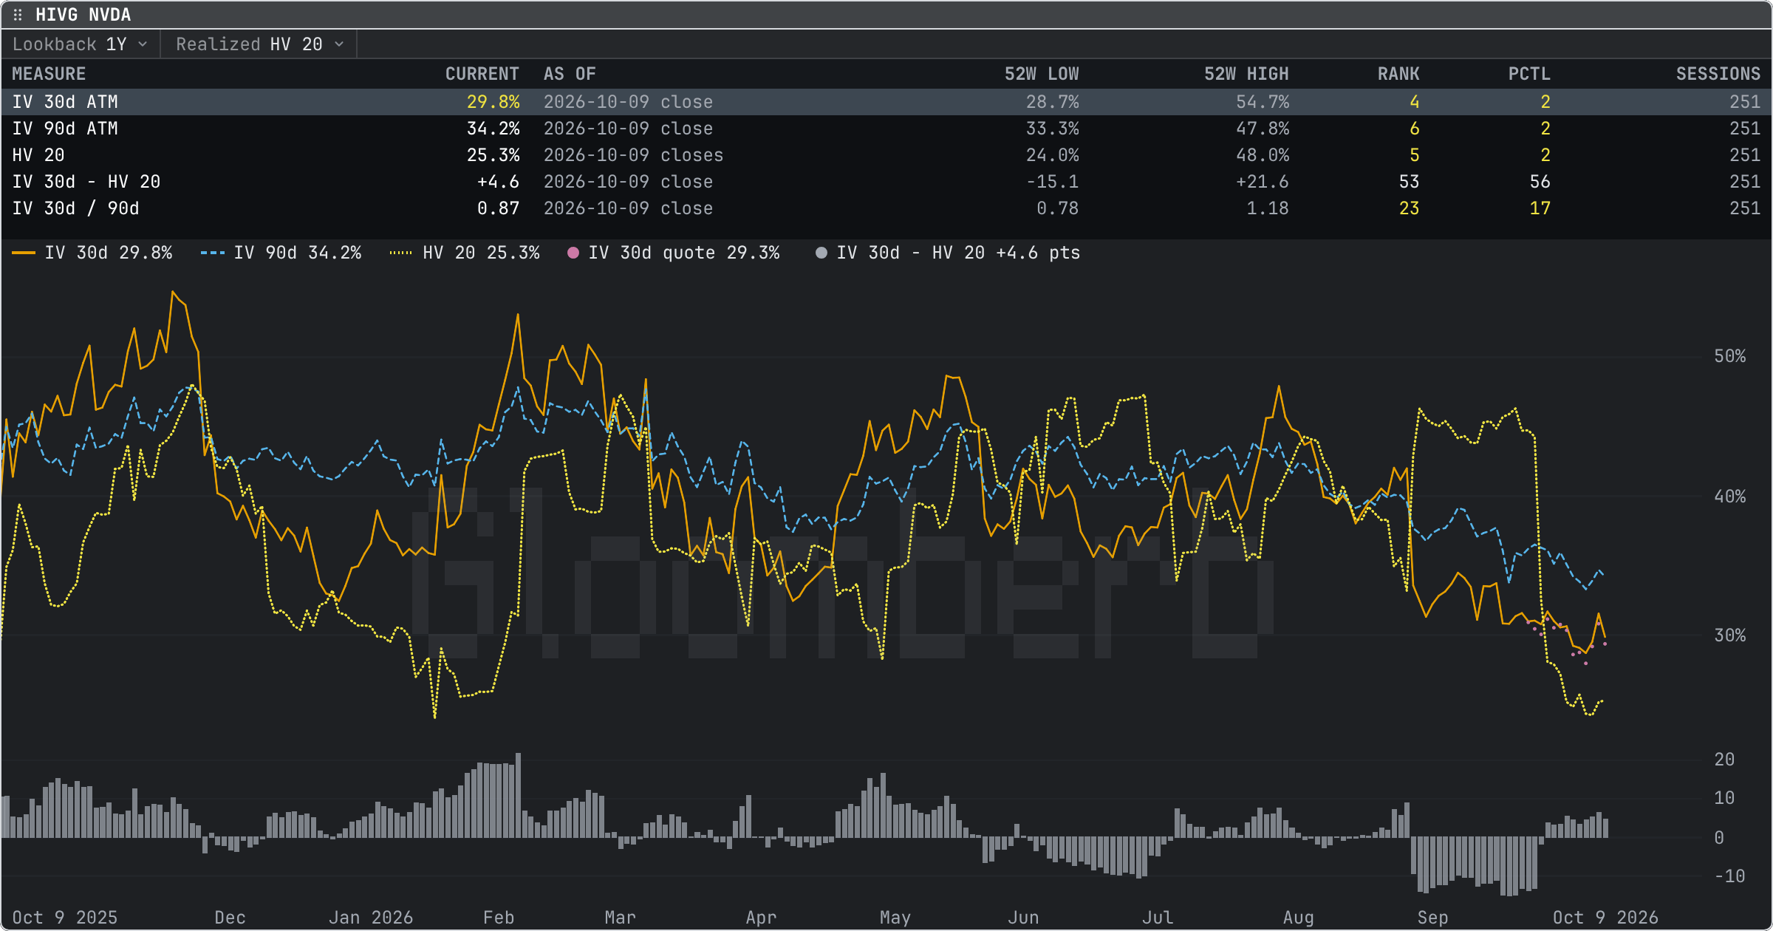Select the IV 30d - HV 20 row
Viewport: 1773px width, 931px height.
[886, 182]
